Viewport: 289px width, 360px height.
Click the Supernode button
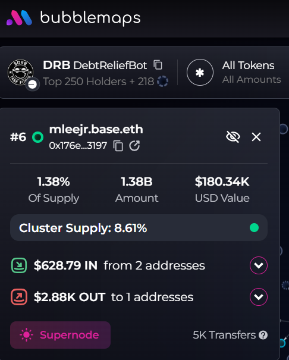pos(60,335)
